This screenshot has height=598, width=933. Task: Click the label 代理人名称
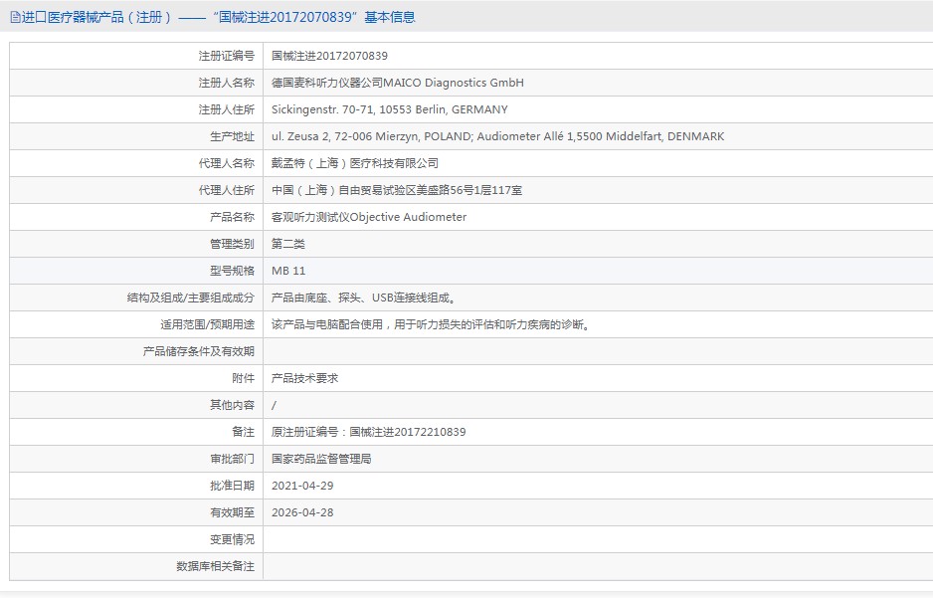tap(226, 163)
